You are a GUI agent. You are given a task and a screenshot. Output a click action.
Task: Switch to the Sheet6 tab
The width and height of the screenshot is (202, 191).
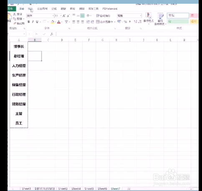pyautogui.click(x=102, y=188)
